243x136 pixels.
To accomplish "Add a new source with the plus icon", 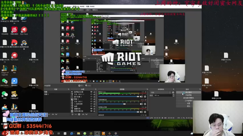I will (72, 115).
